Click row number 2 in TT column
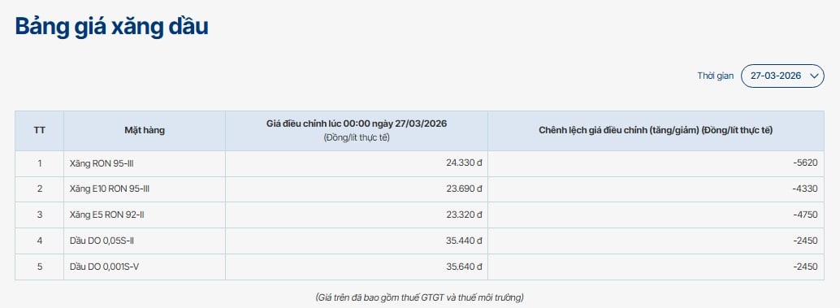This screenshot has width=840, height=308. click(x=39, y=189)
